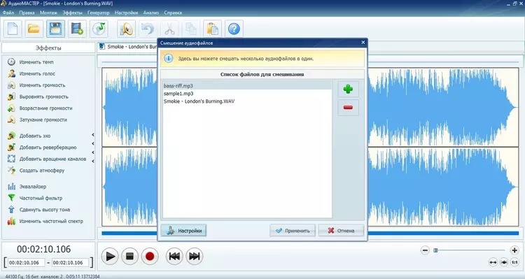The width and height of the screenshot is (525, 279).
Task: Open the Генератор menu
Action: 99,13
